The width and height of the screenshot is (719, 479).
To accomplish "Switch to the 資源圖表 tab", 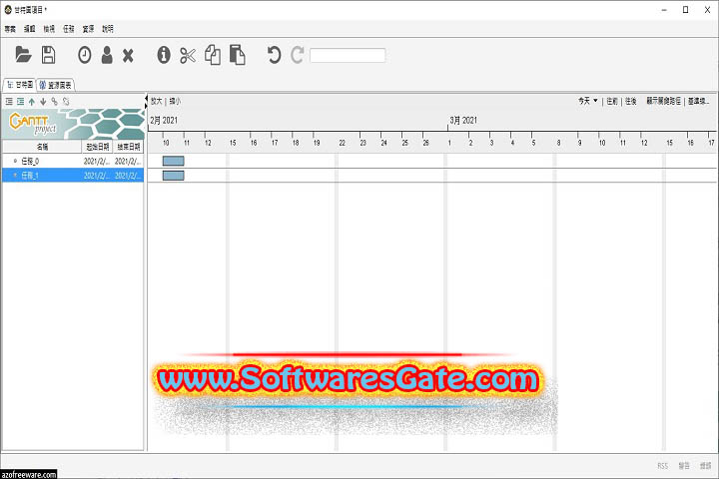I will 56,85.
